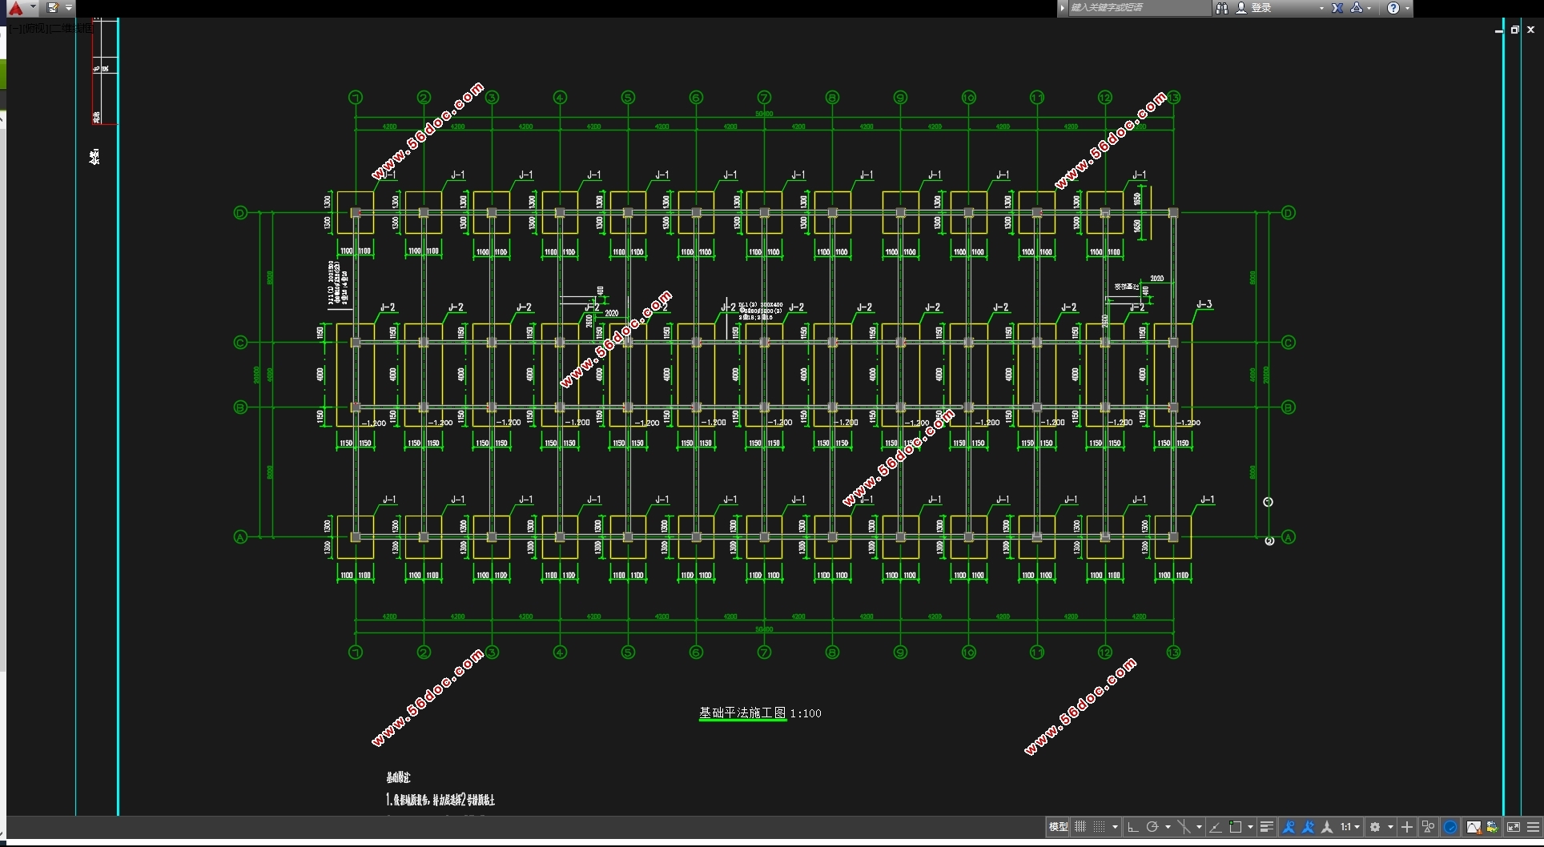1544x847 pixels.
Task: Open the AutoCAD application menu logo
Action: tap(16, 8)
